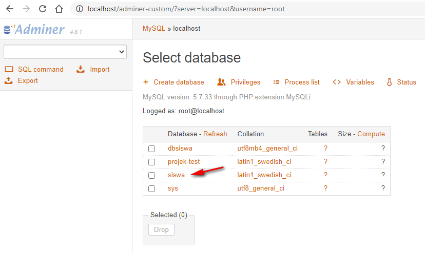Show the Process list
425x253 pixels.
302,82
